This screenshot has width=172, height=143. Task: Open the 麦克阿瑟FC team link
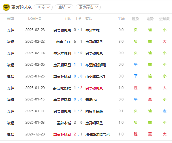coord(62,88)
